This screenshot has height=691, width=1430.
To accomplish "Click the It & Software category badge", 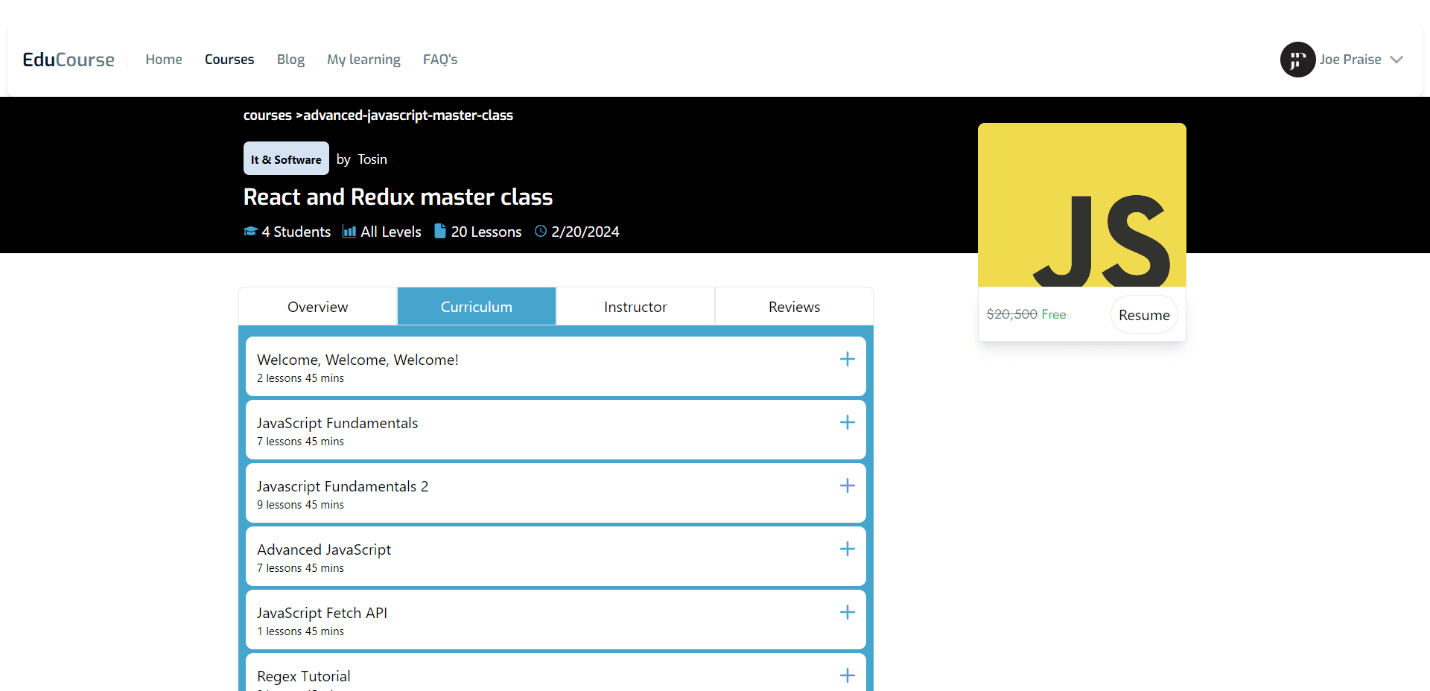I will pos(286,159).
